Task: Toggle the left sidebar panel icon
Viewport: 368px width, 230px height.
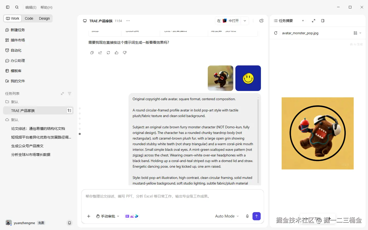Action: click(8, 7)
